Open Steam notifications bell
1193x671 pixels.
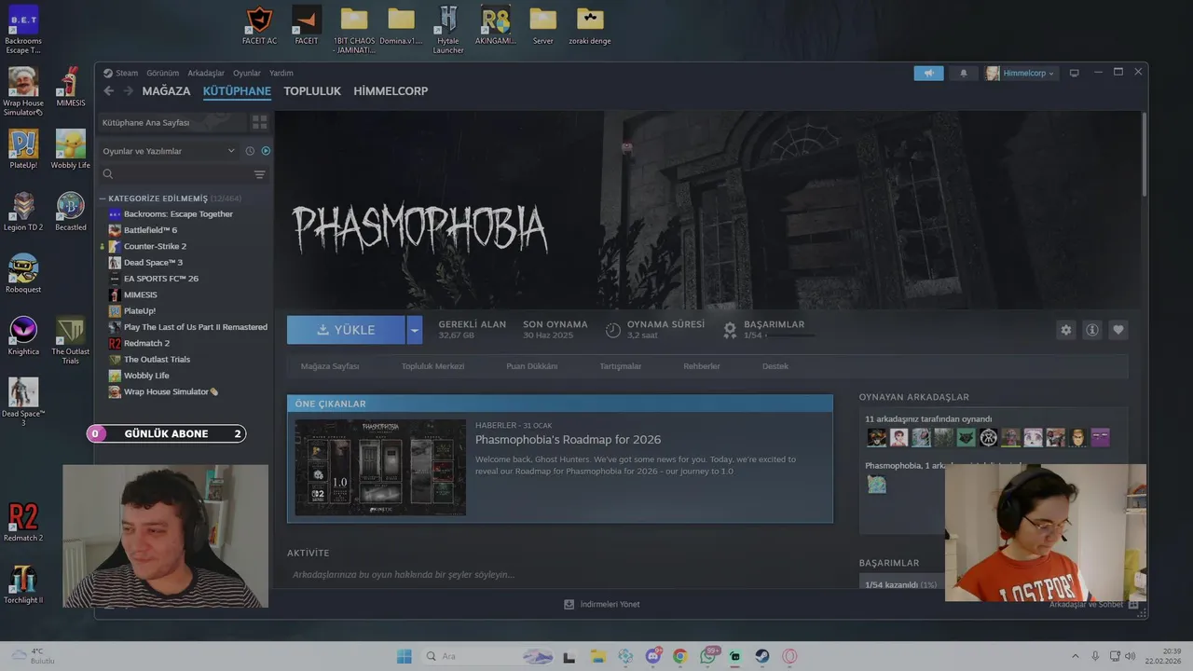point(964,73)
